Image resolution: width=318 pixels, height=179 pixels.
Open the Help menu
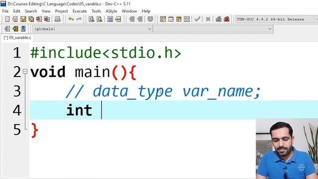point(146,11)
